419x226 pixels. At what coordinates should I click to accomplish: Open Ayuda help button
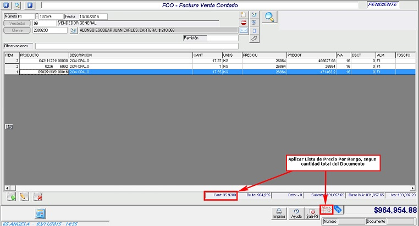[x=296, y=212]
